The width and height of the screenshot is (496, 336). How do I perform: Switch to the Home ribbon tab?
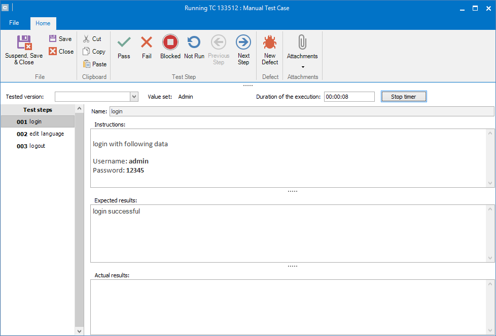[43, 23]
